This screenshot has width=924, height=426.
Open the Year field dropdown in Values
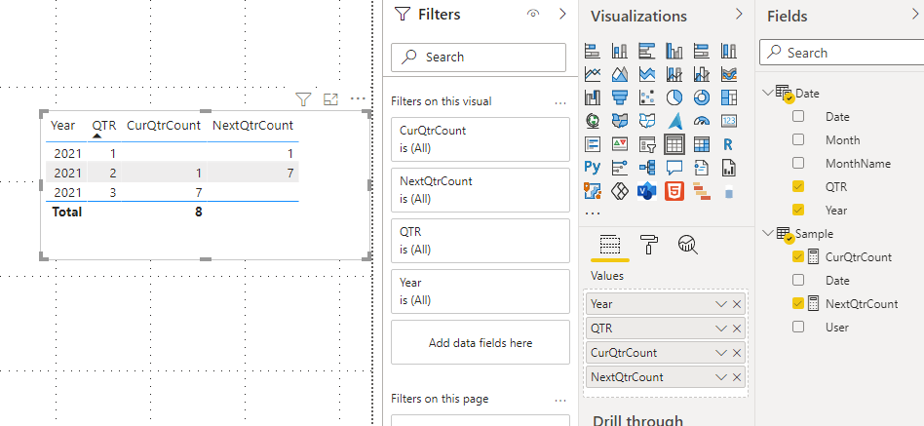pyautogui.click(x=720, y=304)
